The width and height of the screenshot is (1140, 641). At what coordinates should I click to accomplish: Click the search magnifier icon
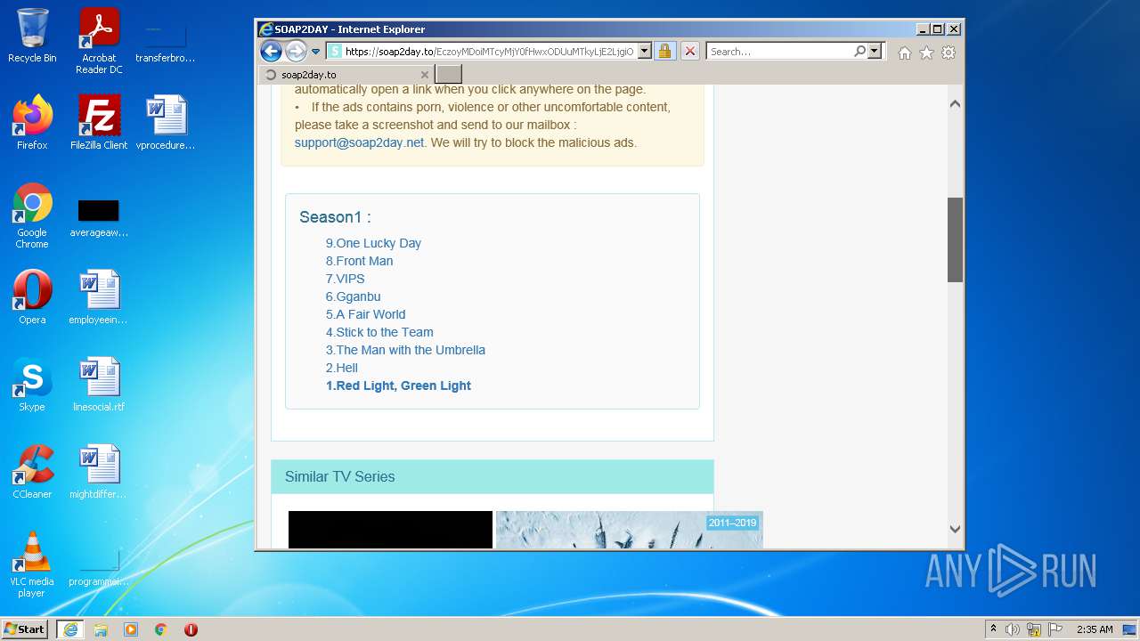click(x=859, y=51)
